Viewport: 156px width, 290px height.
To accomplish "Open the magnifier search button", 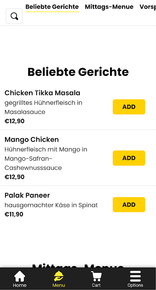I will click(14, 16).
